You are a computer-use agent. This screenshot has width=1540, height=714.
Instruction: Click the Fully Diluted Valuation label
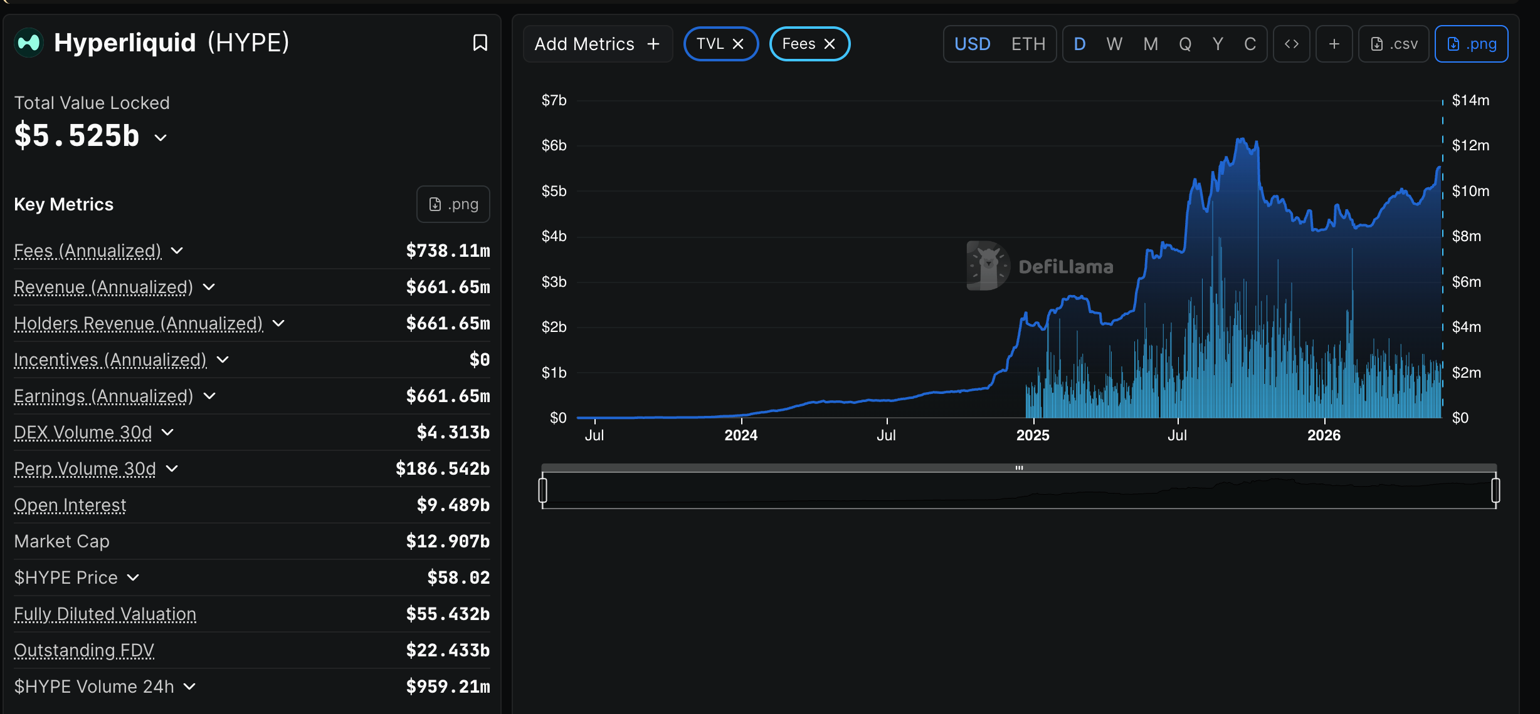click(x=105, y=614)
